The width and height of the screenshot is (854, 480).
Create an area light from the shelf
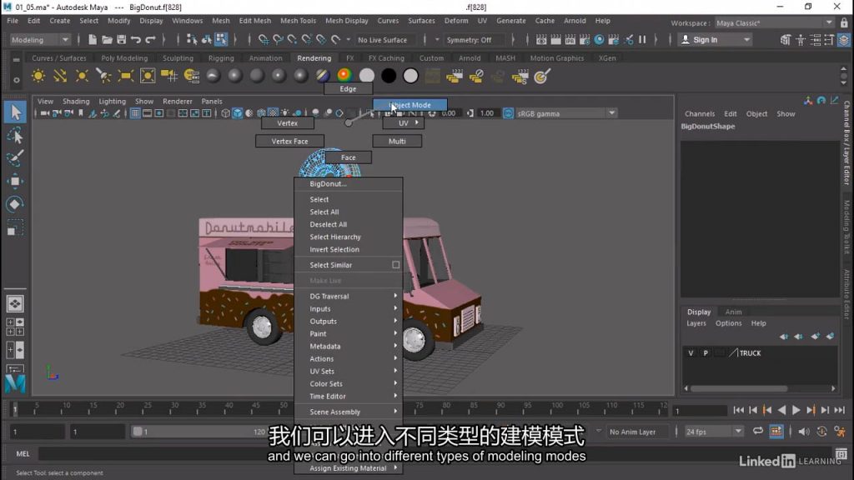click(125, 76)
